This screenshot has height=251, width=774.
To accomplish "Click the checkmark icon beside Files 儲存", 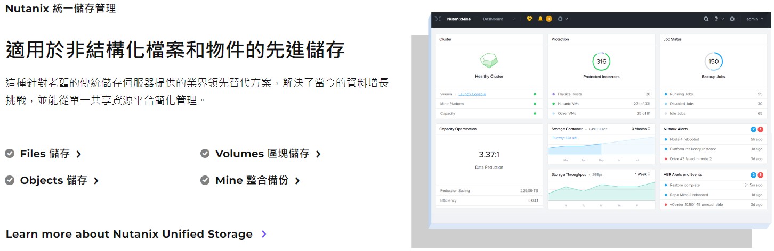I will [x=10, y=154].
